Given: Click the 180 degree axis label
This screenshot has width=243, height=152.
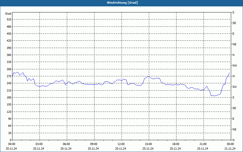Looking at the screenshot, I should (x=9, y=97).
